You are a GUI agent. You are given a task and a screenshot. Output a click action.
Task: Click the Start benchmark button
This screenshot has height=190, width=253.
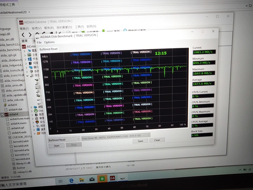pyautogui.click(x=57, y=146)
